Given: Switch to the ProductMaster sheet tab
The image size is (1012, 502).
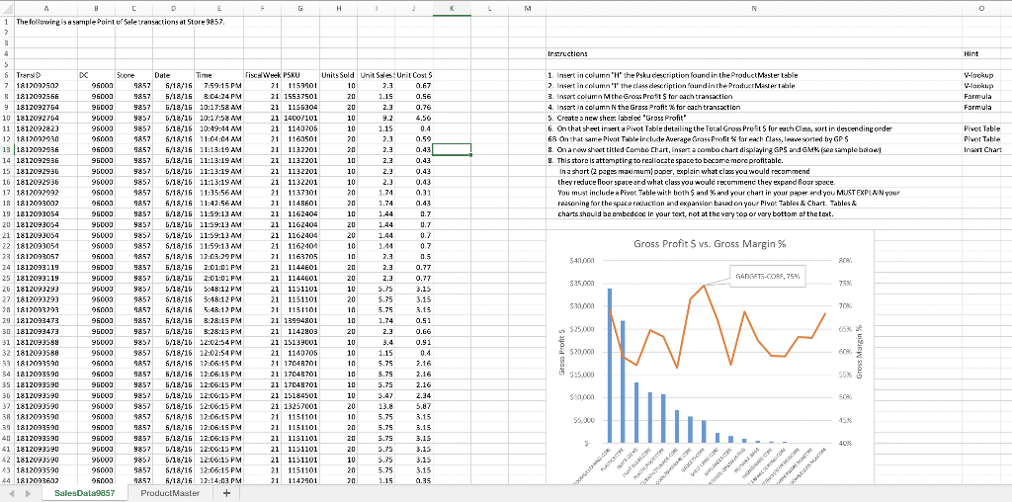Looking at the screenshot, I should tap(168, 493).
